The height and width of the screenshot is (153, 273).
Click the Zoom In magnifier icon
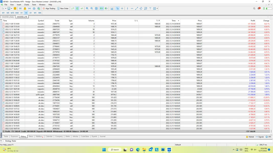[x=87, y=8]
